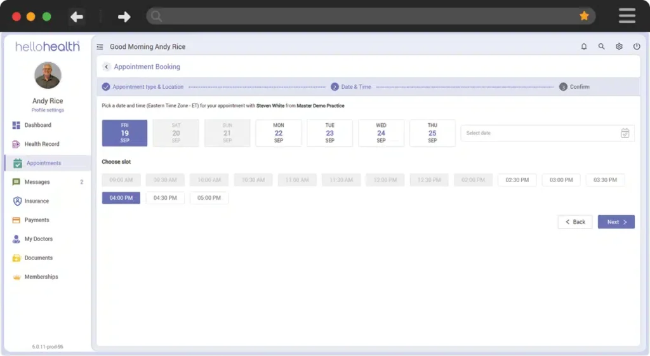Go to Health Record section
Viewport: 650px width, 356px height.
coord(41,144)
